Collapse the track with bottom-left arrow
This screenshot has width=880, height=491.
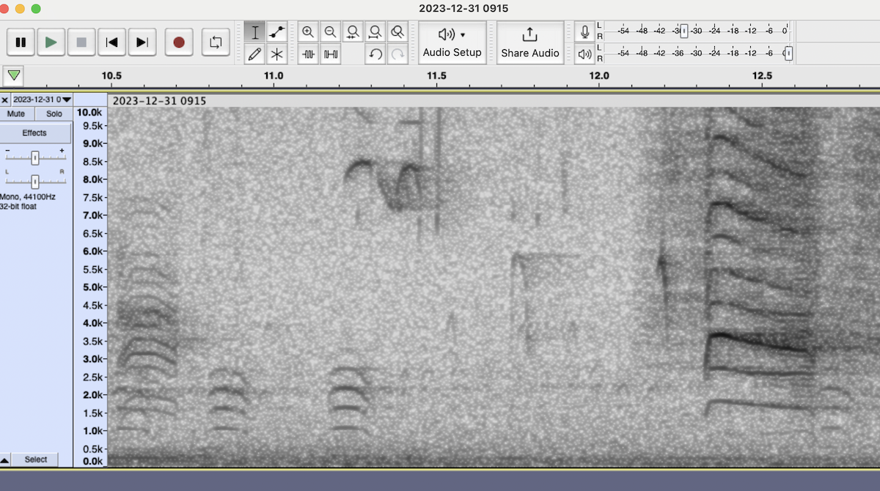coord(5,460)
